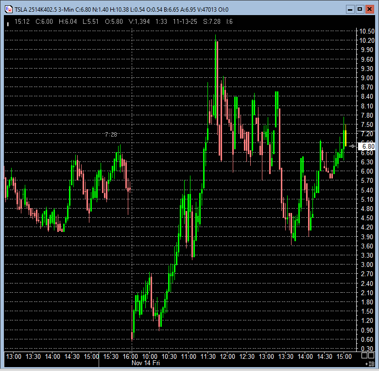Click the chart application icon in title bar

pos(8,9)
